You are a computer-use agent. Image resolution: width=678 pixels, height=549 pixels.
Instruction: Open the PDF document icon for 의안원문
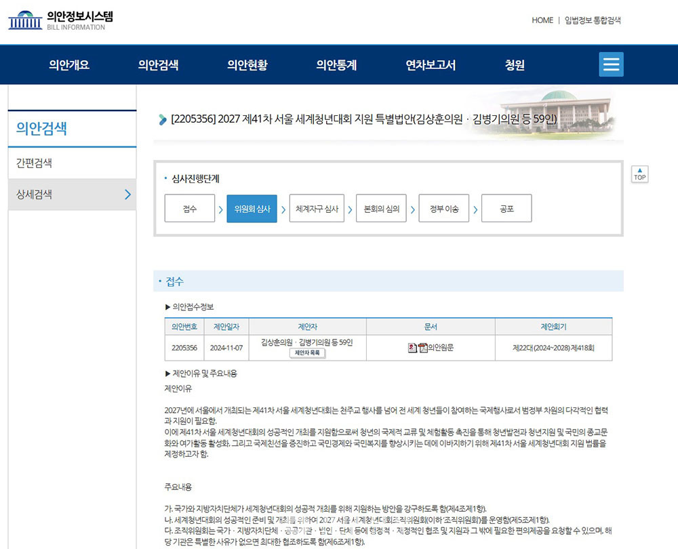click(423, 347)
